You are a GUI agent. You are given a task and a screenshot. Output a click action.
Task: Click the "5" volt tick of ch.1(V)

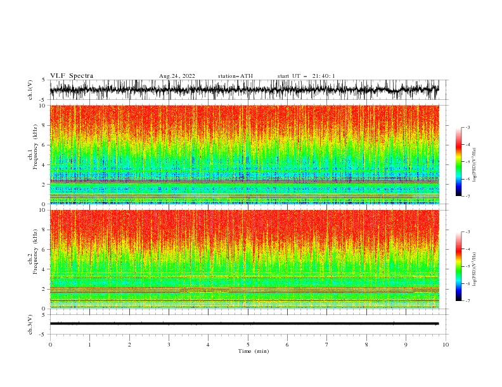[44, 80]
